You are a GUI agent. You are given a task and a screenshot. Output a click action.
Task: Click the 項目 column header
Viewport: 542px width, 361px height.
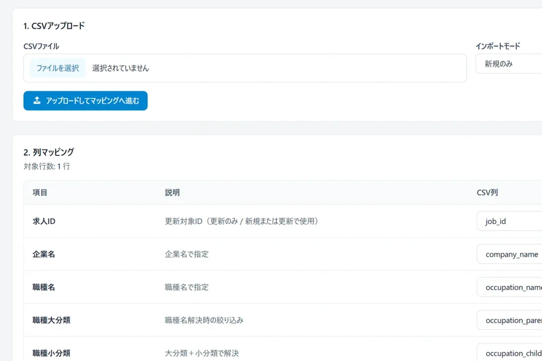tap(40, 192)
